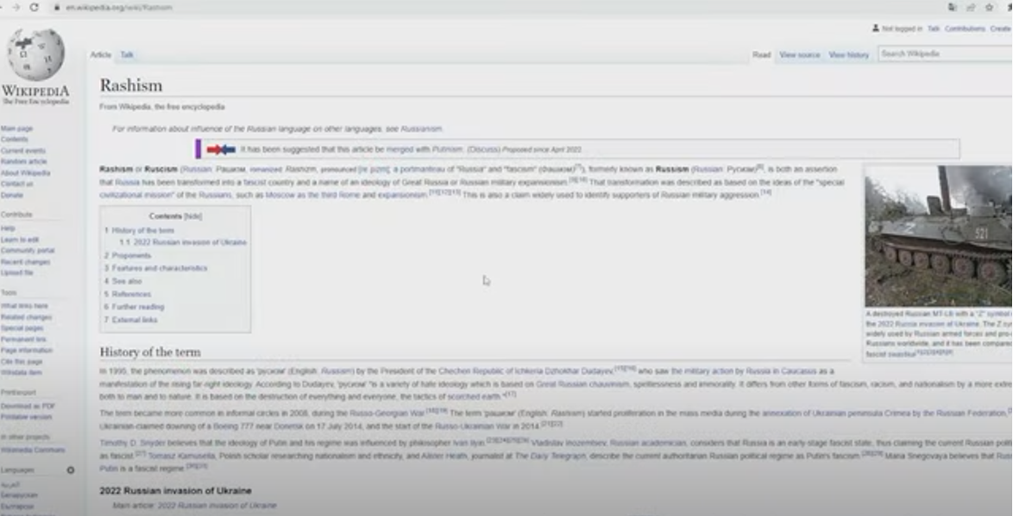Image resolution: width=1013 pixels, height=516 pixels.
Task: Switch to the Talk tab
Action: [127, 55]
